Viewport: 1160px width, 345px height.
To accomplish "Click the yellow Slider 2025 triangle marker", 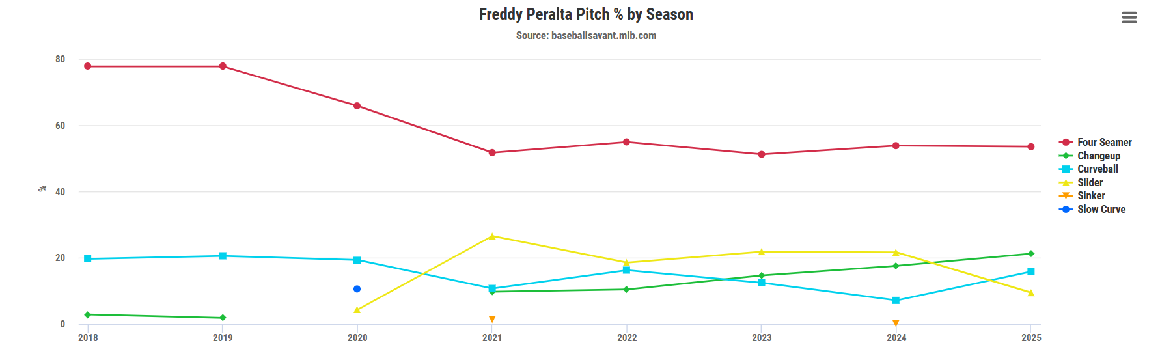I will (1030, 293).
